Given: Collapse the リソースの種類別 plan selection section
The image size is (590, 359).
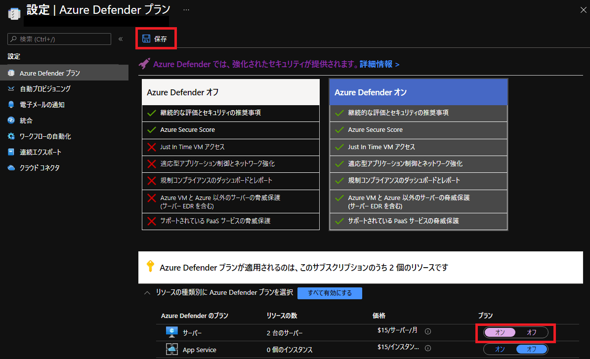Looking at the screenshot, I should pos(147,292).
